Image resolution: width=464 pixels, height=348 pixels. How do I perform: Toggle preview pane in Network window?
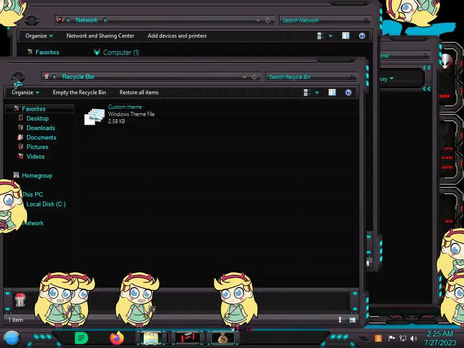[346, 36]
